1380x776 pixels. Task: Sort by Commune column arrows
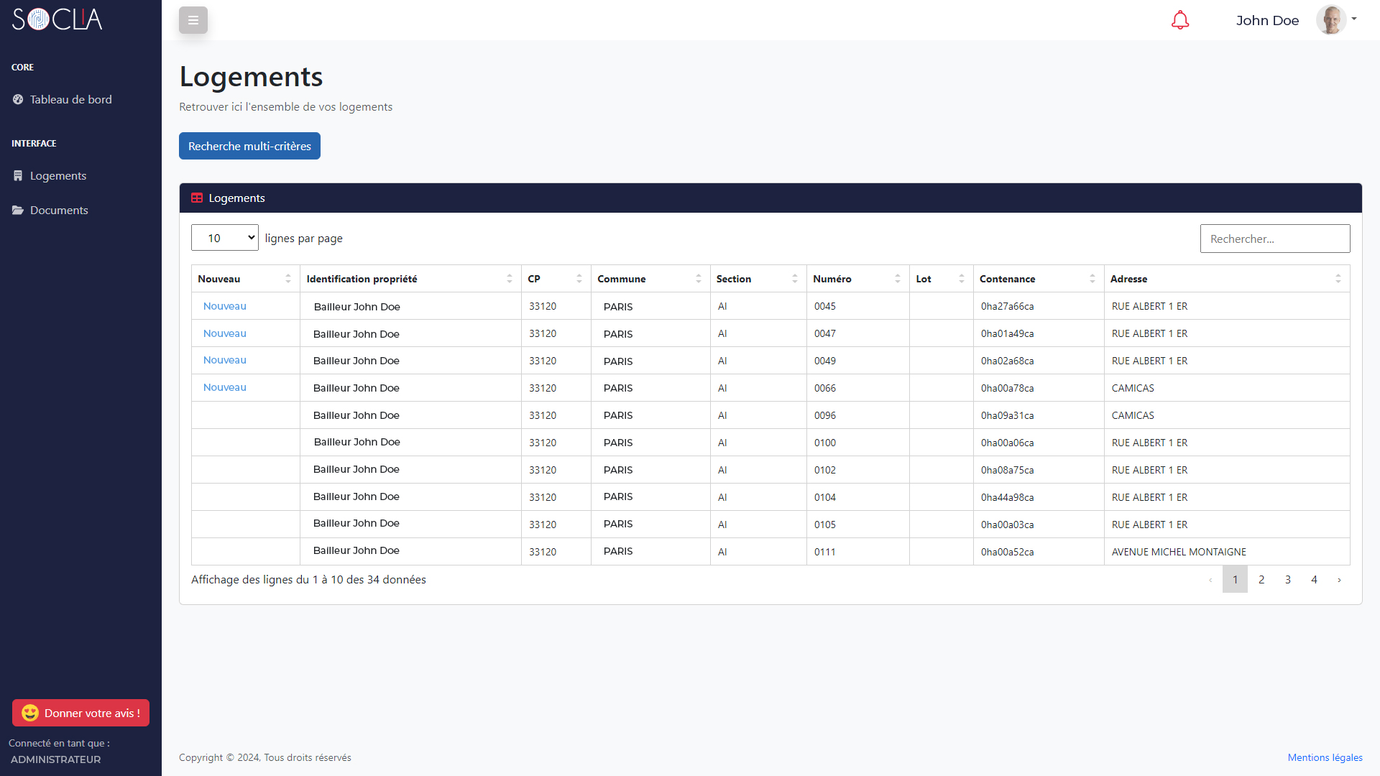[699, 279]
